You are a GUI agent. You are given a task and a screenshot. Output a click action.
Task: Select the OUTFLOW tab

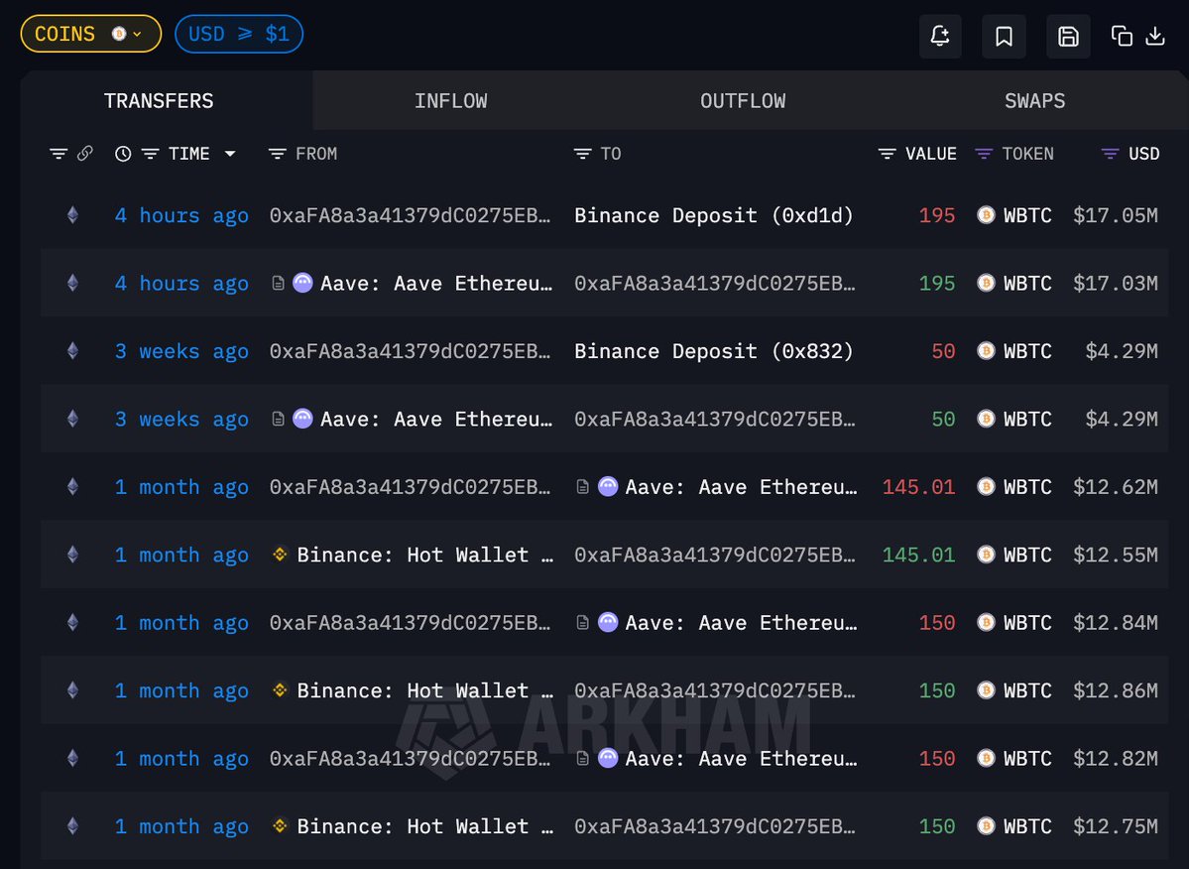pos(743,101)
